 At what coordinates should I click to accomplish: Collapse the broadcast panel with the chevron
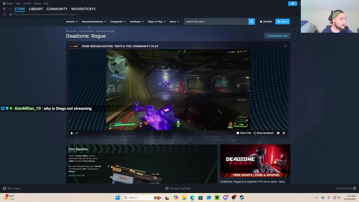285,46
